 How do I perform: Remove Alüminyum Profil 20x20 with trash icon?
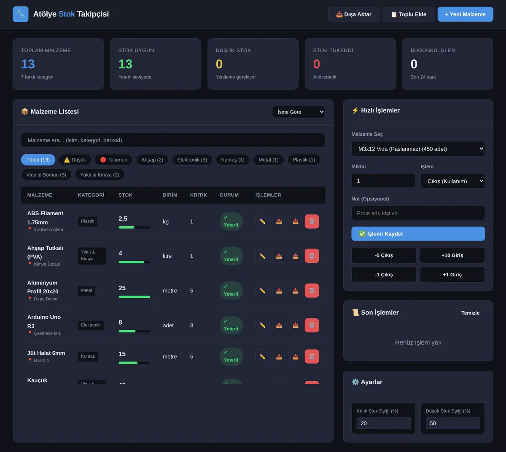coord(312,291)
